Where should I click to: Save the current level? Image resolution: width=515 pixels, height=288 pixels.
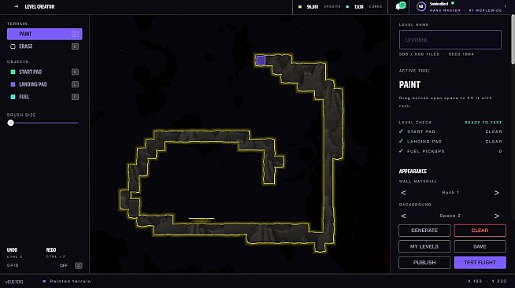coord(480,246)
